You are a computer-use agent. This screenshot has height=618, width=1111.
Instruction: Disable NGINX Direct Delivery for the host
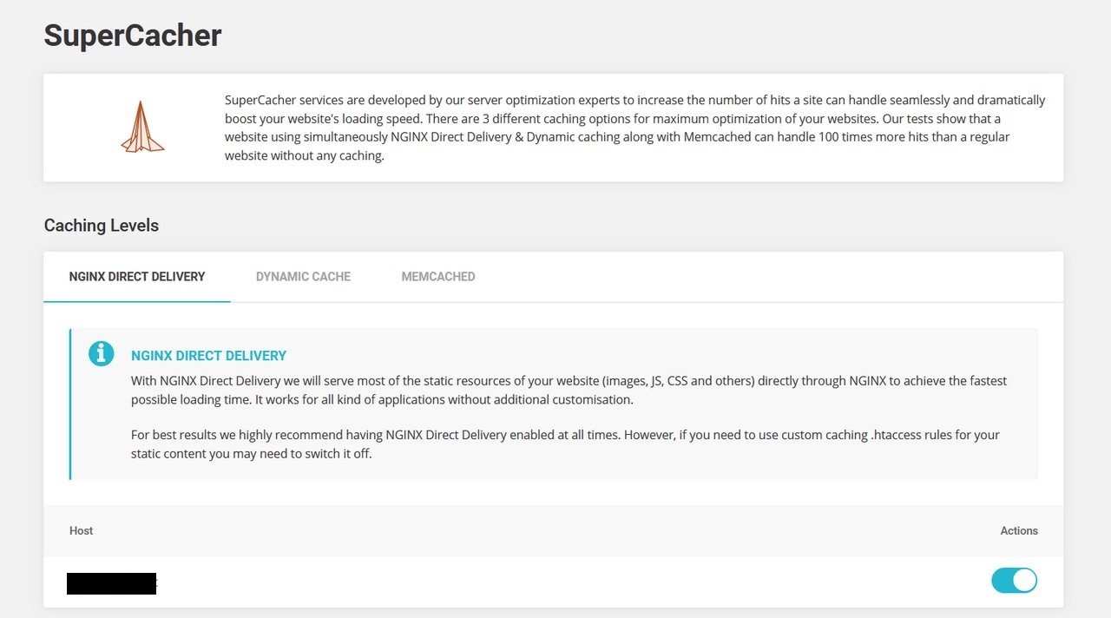[1014, 581]
